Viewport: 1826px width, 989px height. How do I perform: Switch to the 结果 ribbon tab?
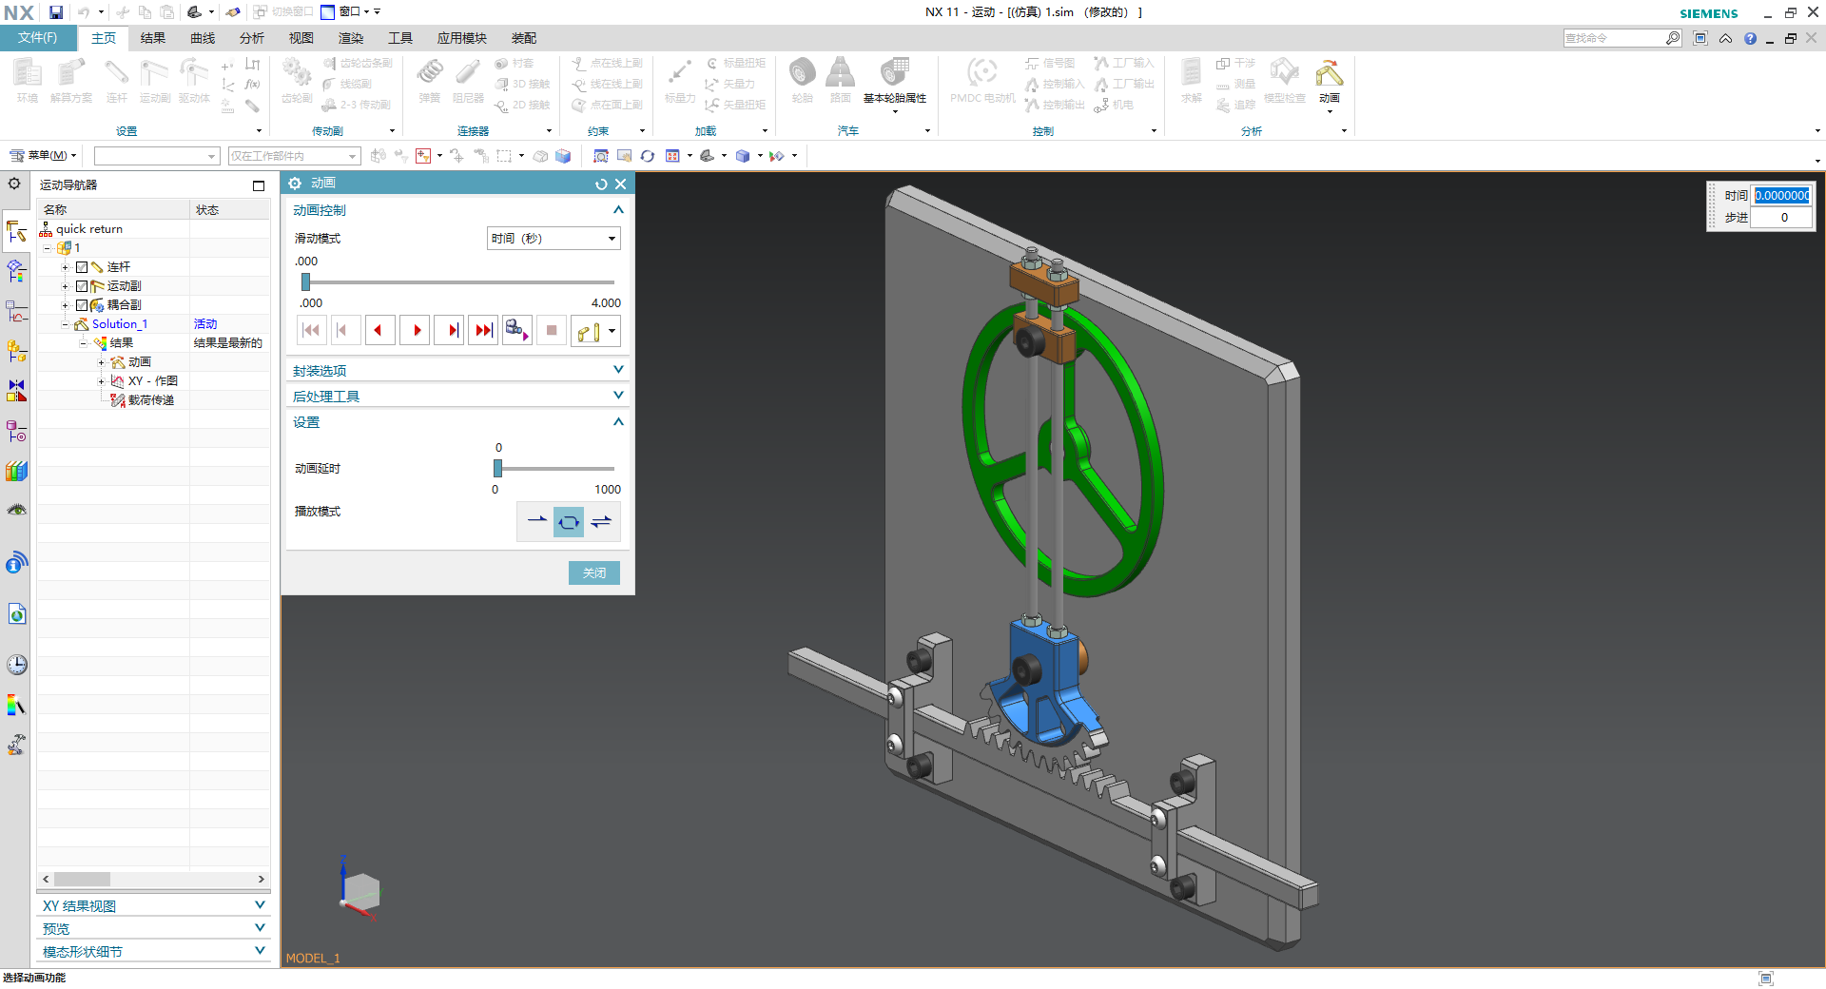[152, 38]
